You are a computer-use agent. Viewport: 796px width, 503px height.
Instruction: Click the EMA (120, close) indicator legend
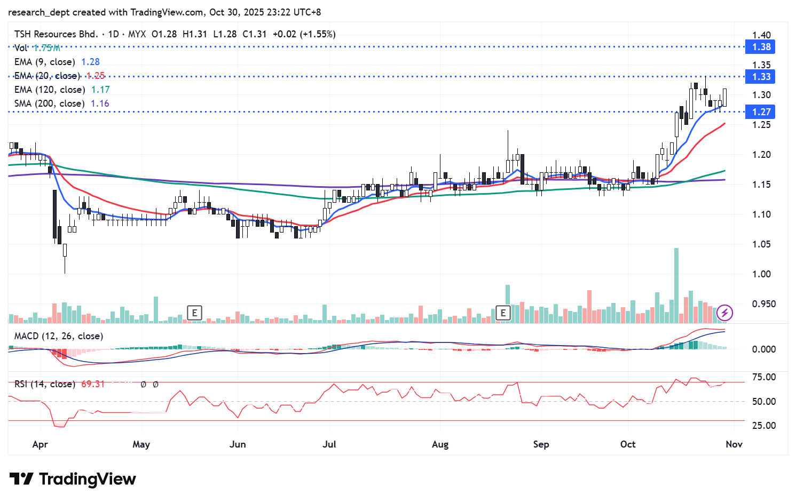(50, 90)
